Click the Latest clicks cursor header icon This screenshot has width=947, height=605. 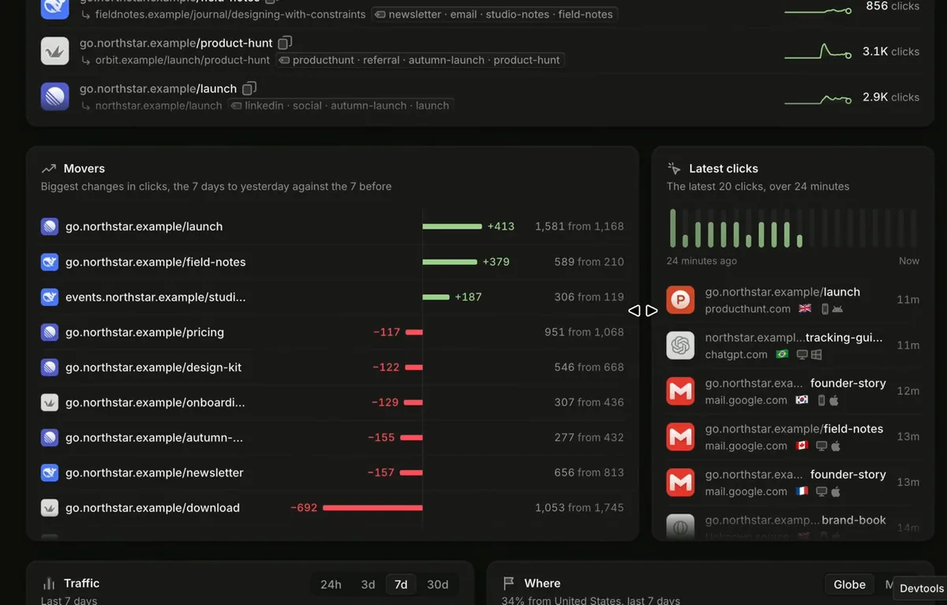674,169
